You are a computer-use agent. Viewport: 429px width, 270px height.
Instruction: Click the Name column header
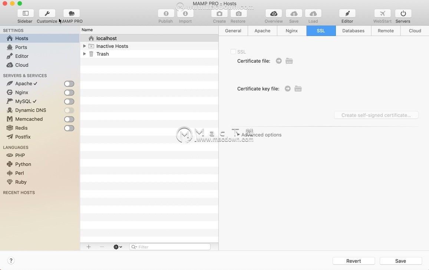[149, 30]
